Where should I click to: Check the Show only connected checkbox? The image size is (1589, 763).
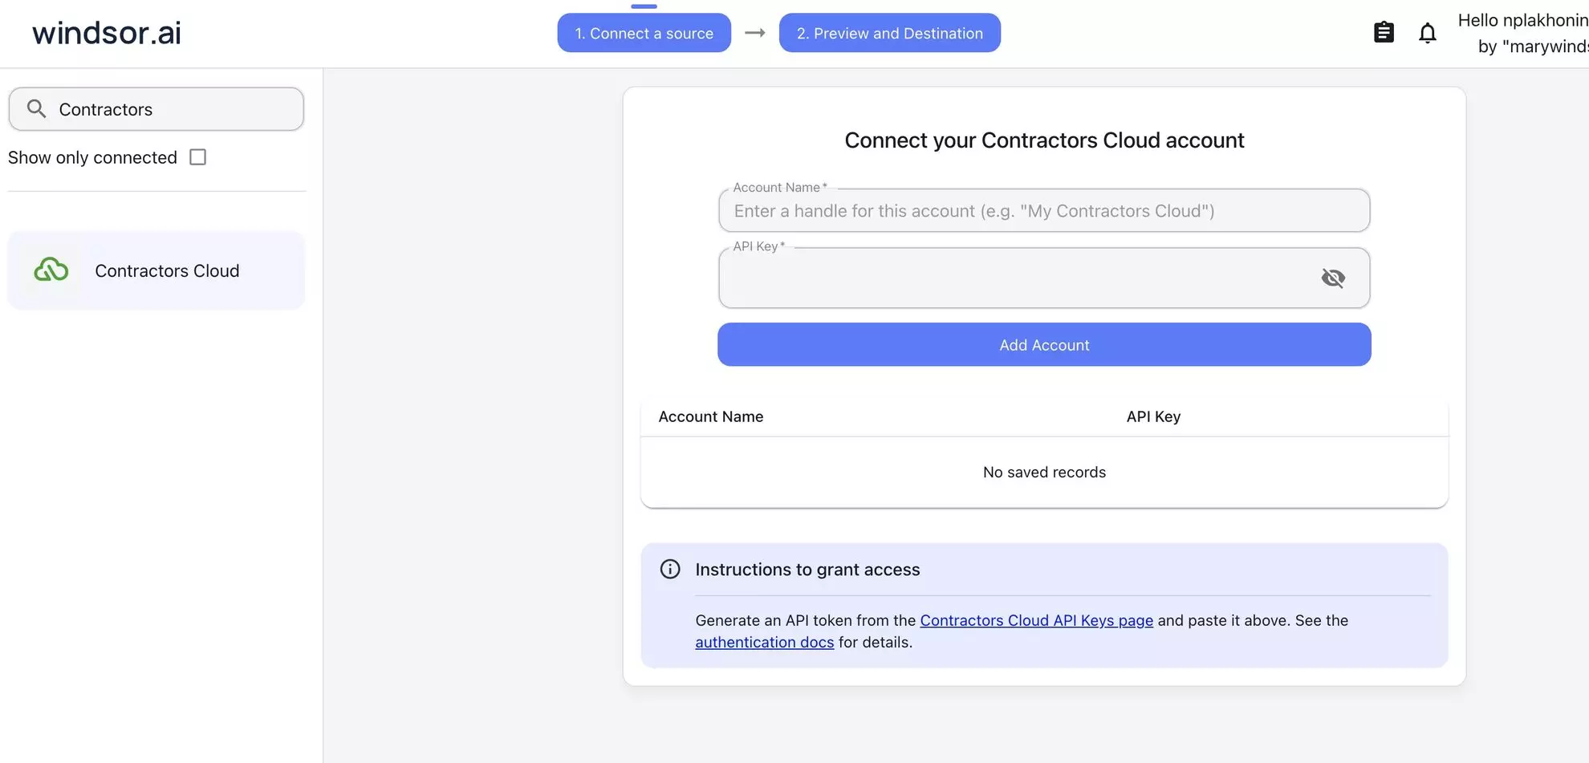coord(198,157)
